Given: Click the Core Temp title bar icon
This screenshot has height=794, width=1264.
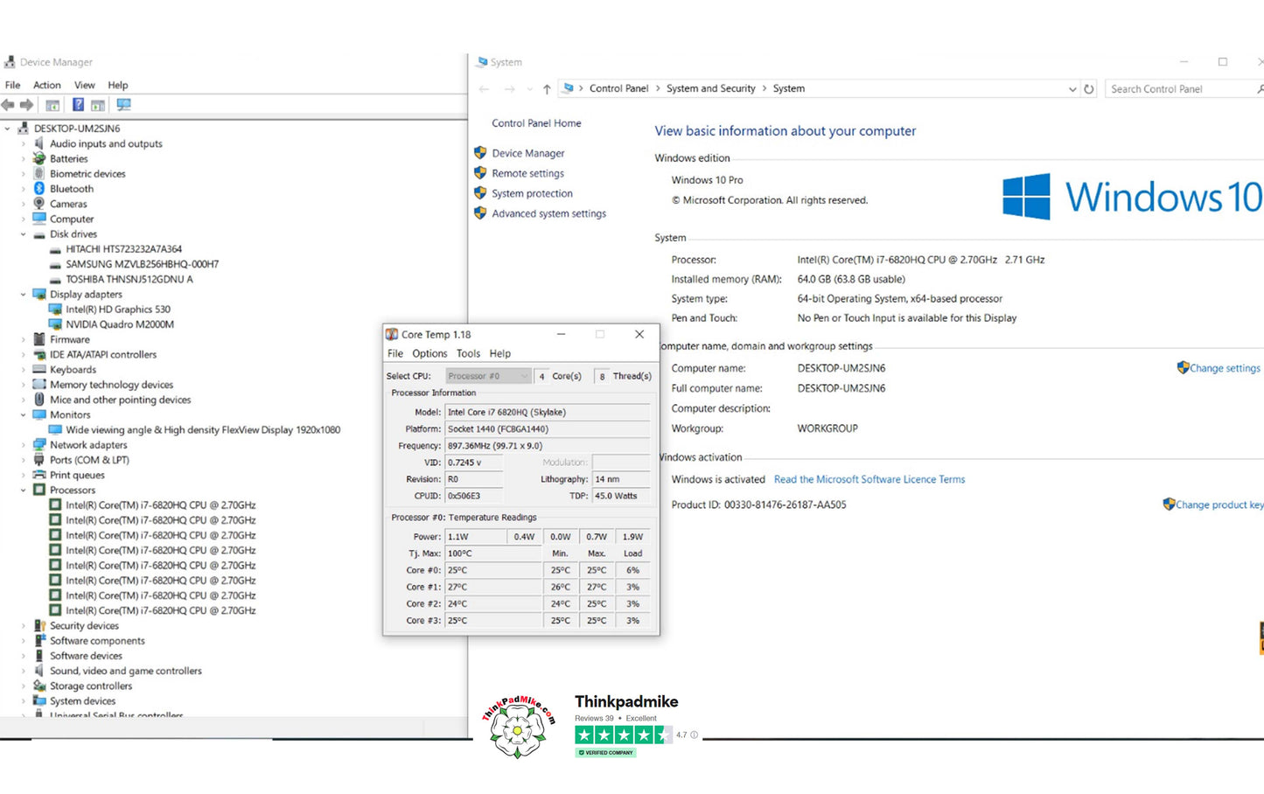Looking at the screenshot, I should 392,335.
